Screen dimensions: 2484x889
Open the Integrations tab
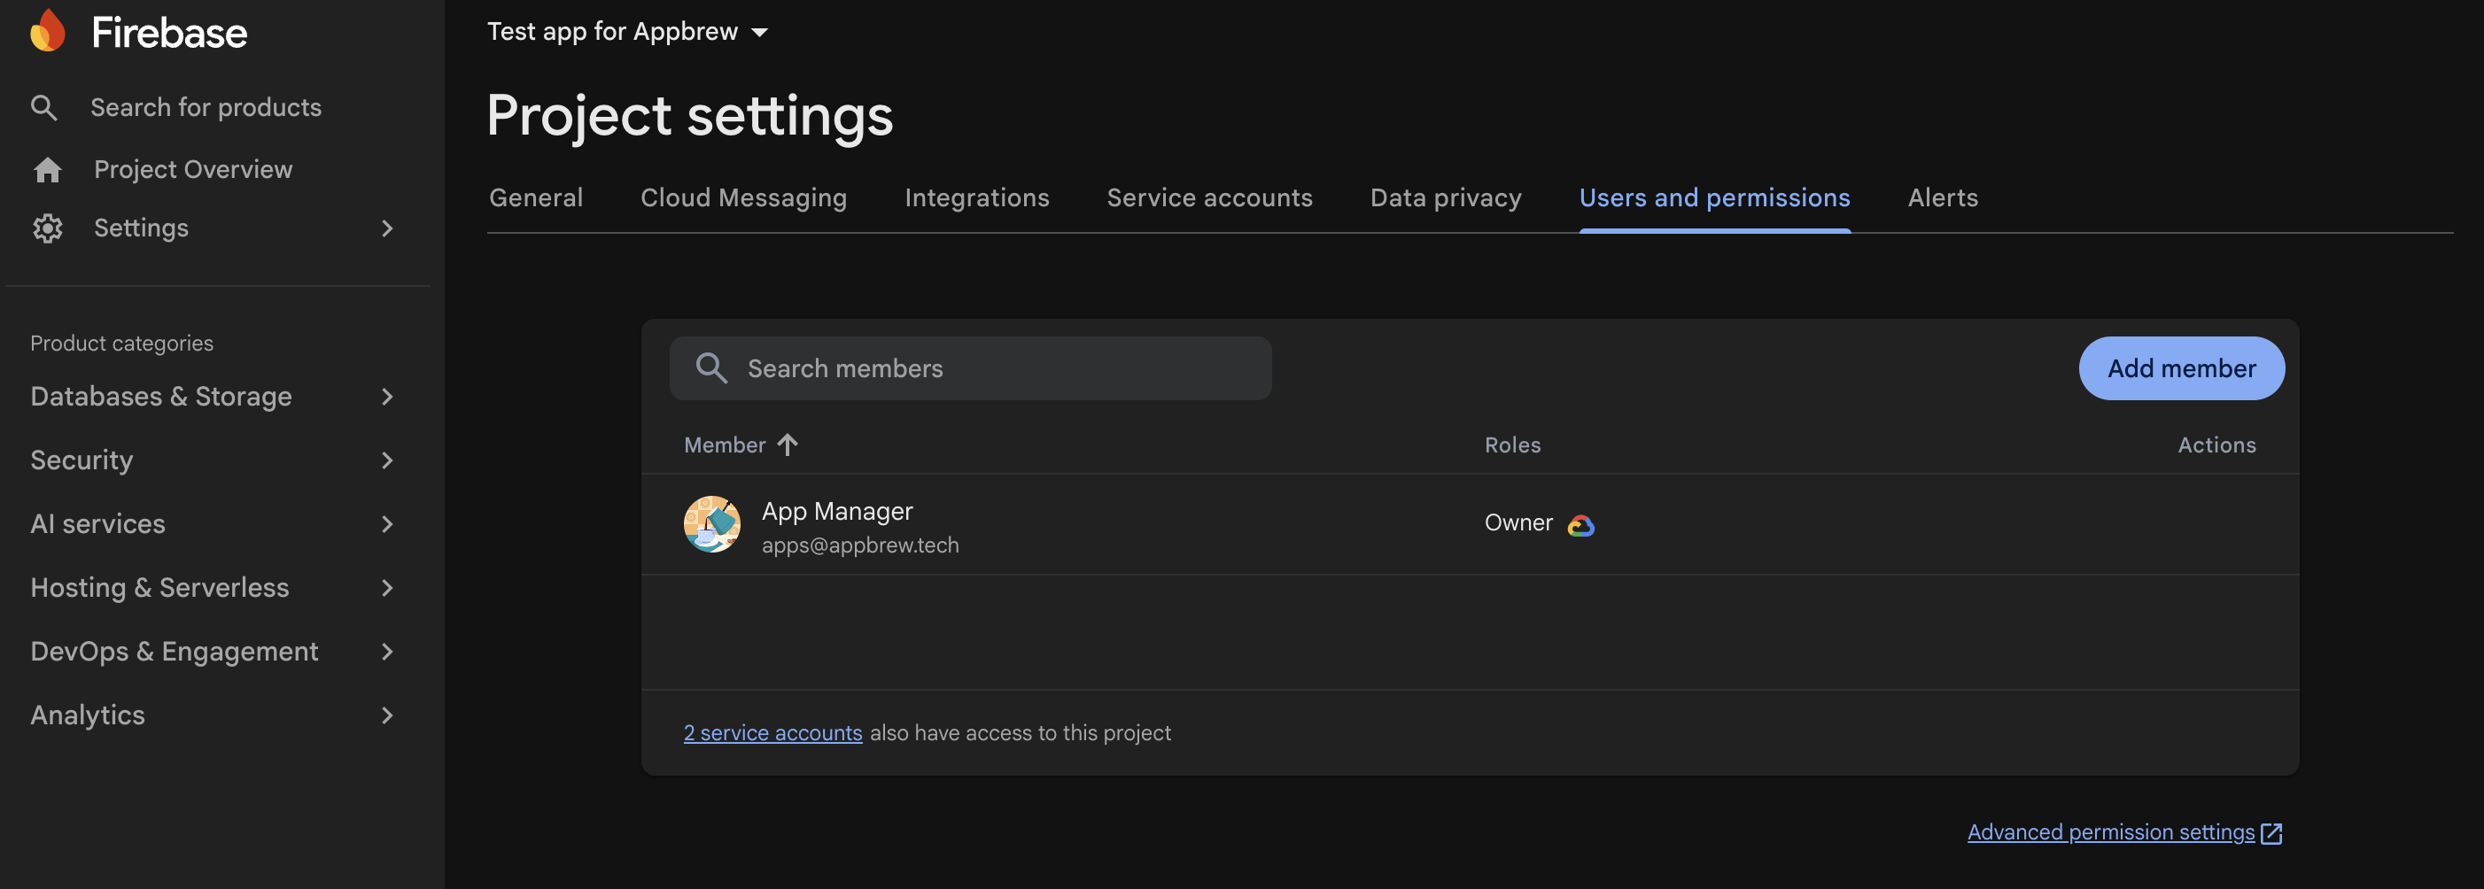coord(977,197)
